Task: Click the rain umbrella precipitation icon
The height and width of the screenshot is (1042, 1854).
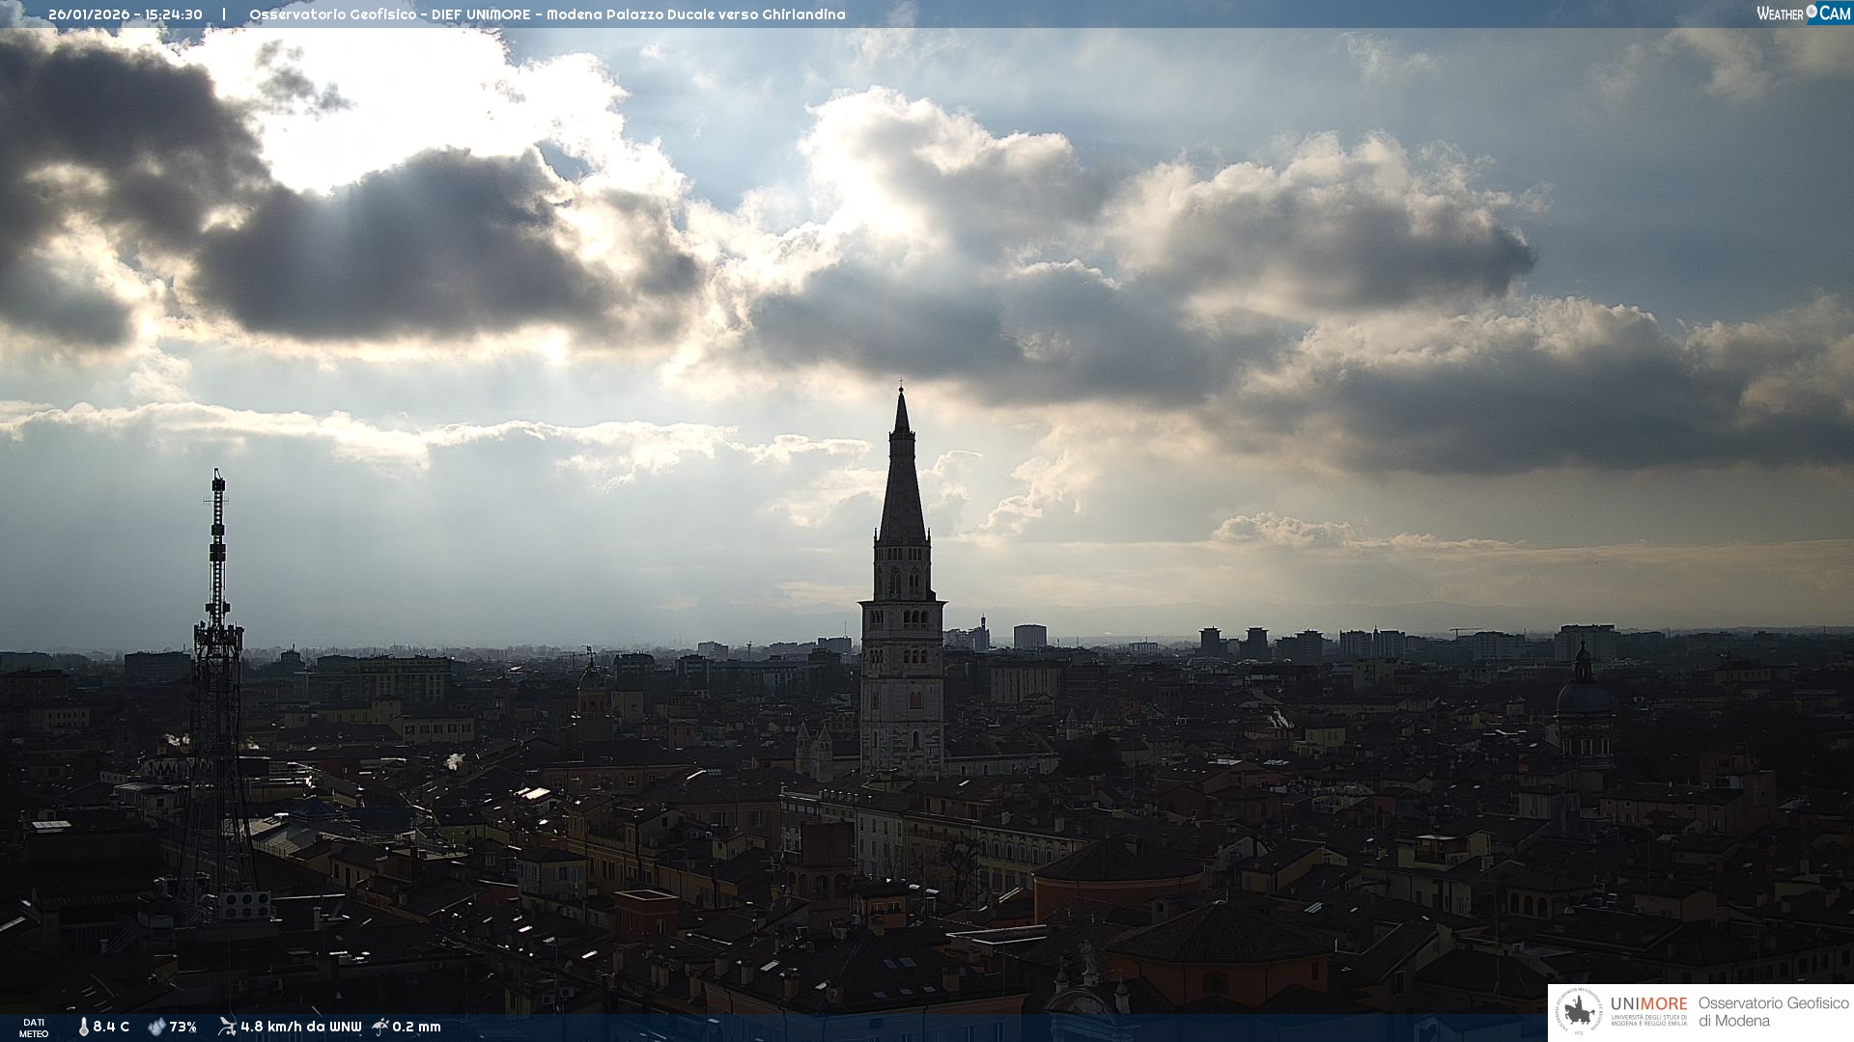Action: tap(380, 1027)
